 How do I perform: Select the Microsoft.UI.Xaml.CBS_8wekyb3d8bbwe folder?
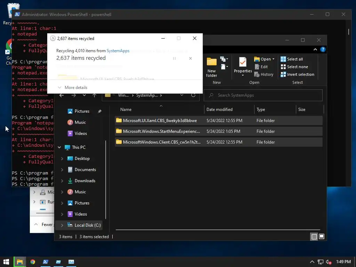pyautogui.click(x=219, y=121)
